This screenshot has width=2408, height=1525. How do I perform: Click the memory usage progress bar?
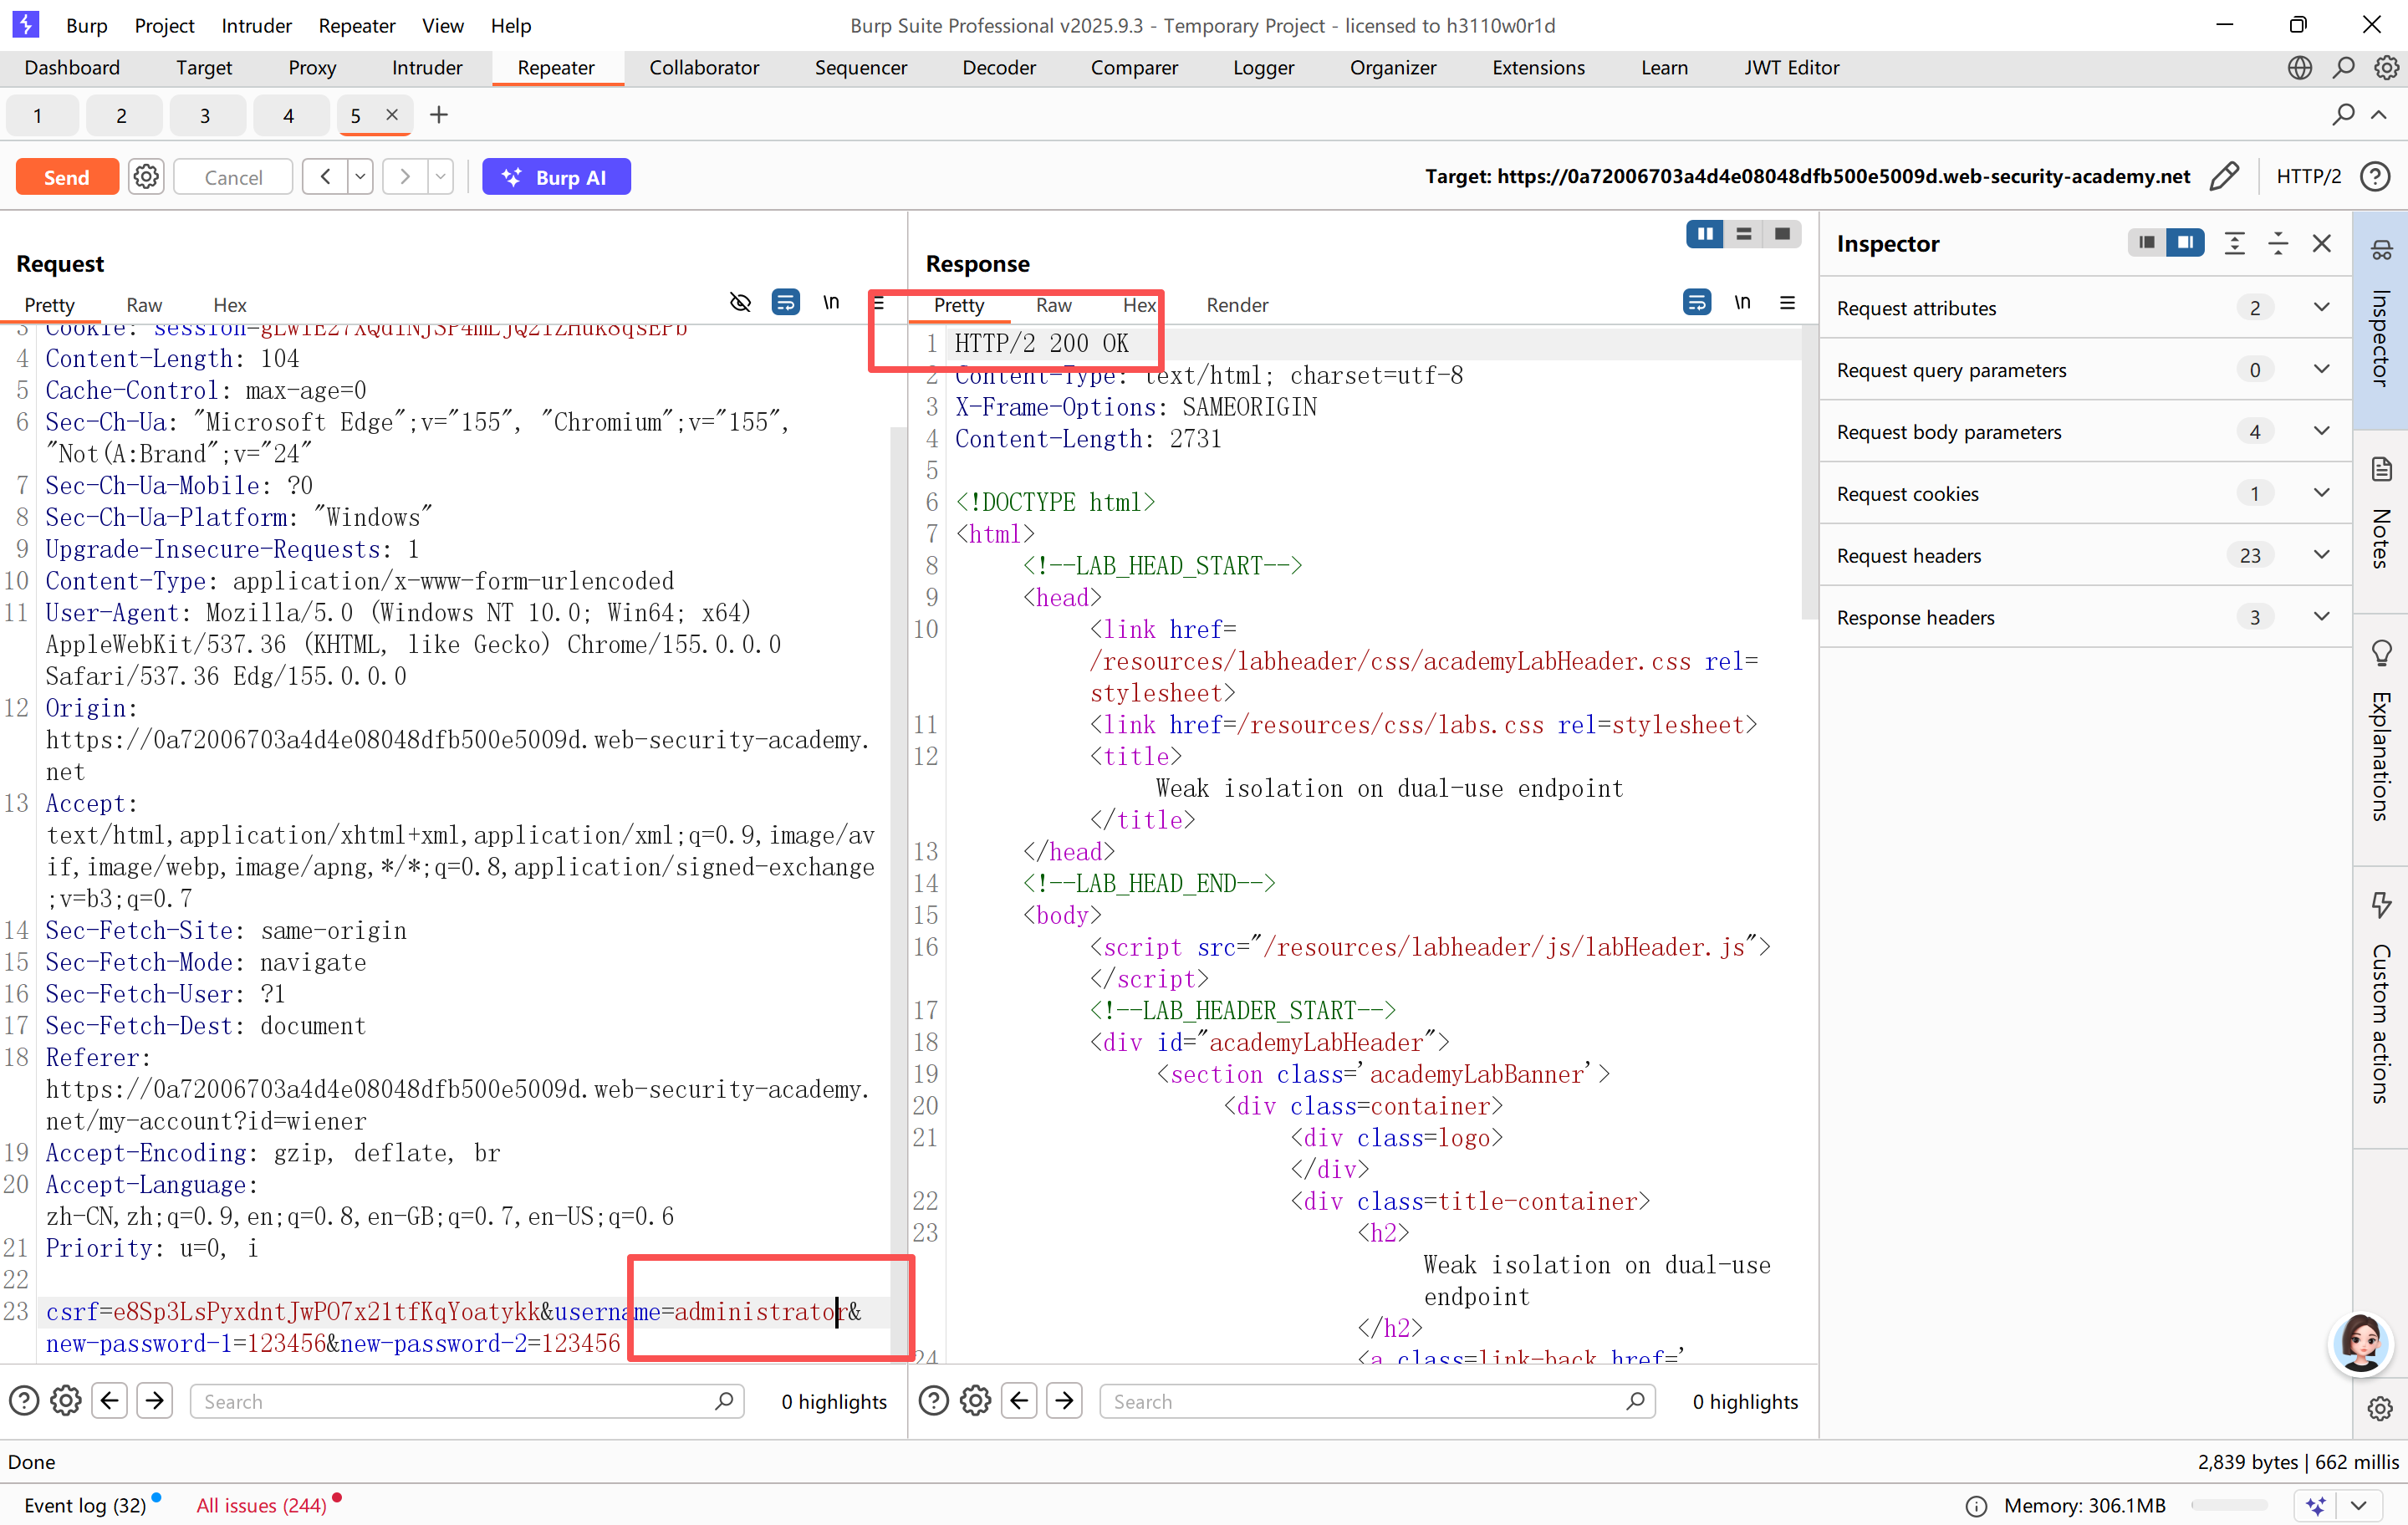2229,1505
